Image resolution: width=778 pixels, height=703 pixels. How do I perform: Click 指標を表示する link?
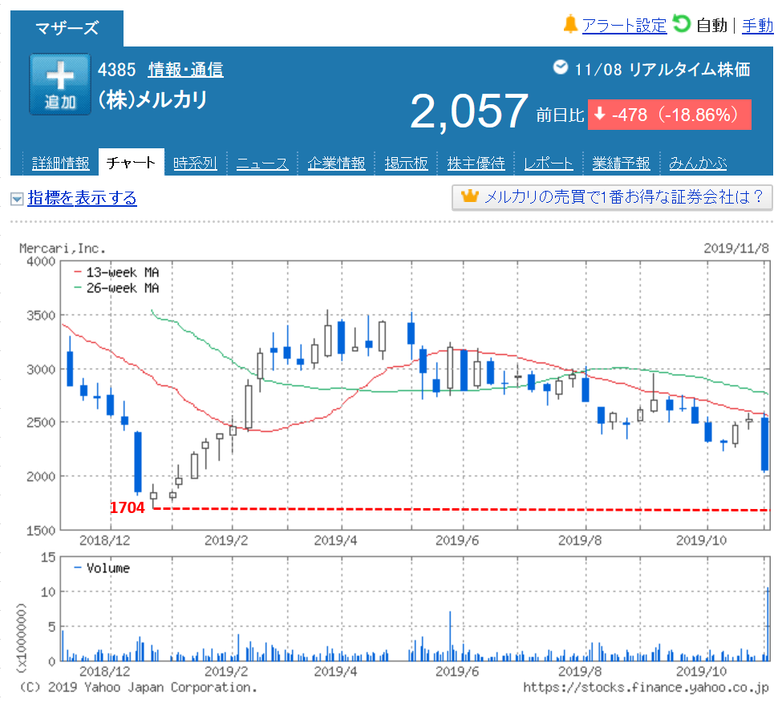click(x=83, y=198)
